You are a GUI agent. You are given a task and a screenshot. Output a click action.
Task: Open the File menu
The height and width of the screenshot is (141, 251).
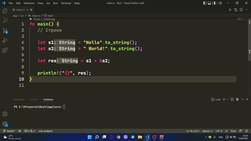(11, 3)
